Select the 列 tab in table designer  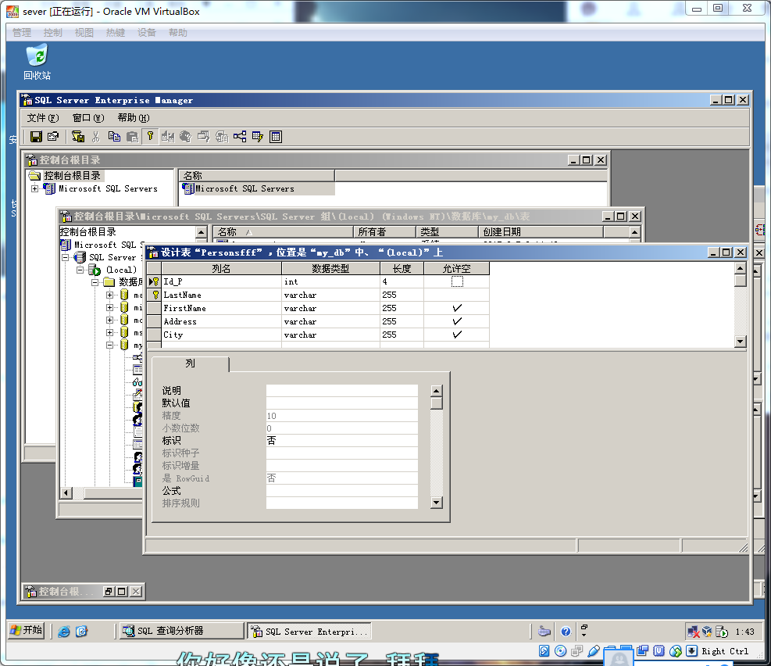[191, 363]
